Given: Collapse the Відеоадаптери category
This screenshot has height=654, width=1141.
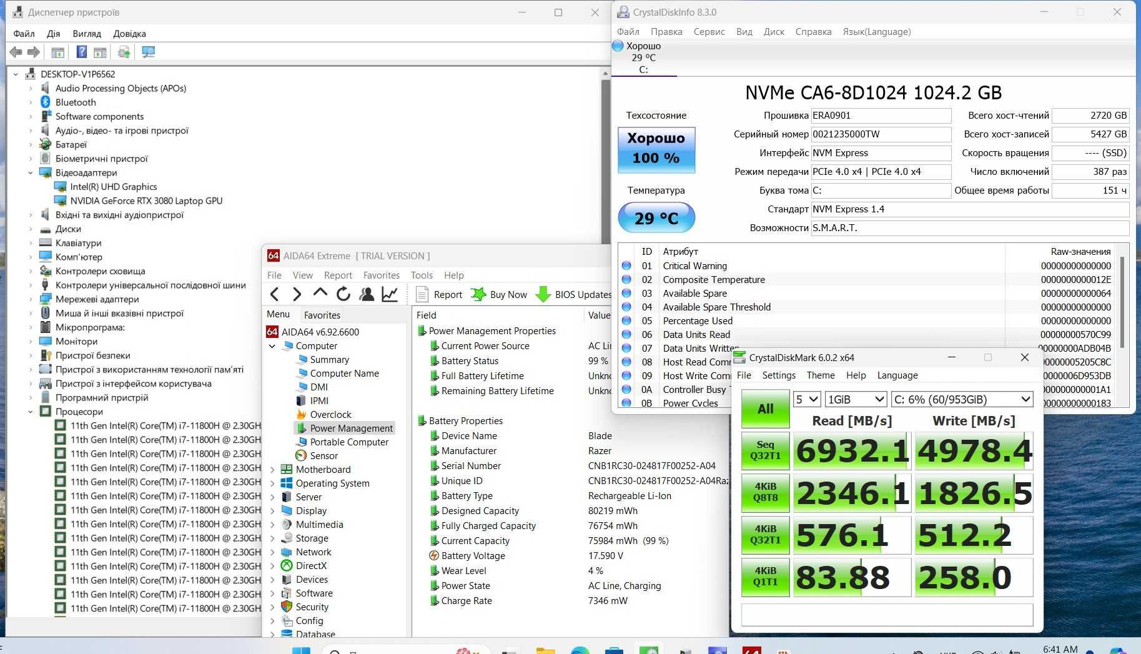Looking at the screenshot, I should (31, 172).
